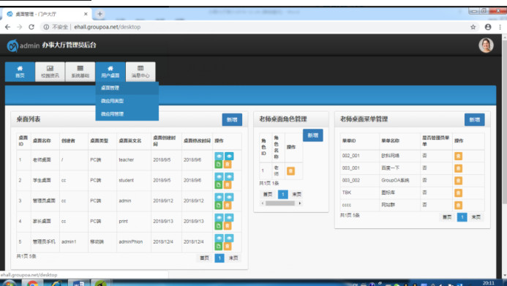
Task: Click the orange delete icon for role 1
Action: coord(290,171)
